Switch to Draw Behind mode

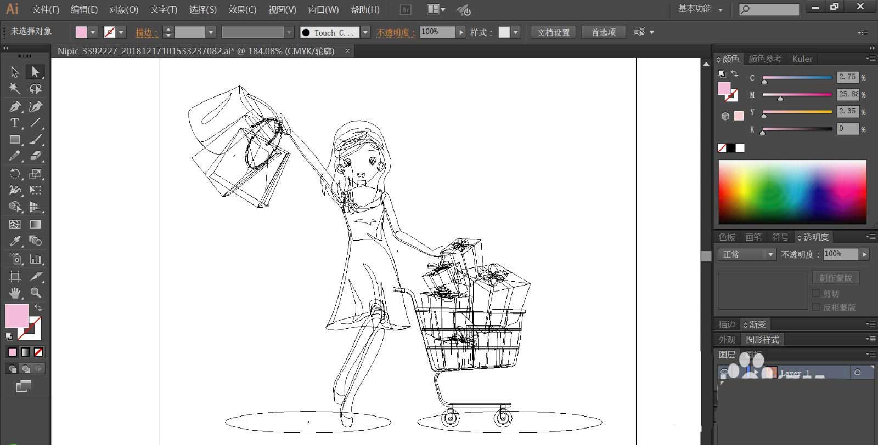click(x=25, y=368)
